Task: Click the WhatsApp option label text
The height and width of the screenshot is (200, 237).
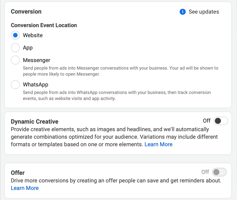Action: coord(35,85)
